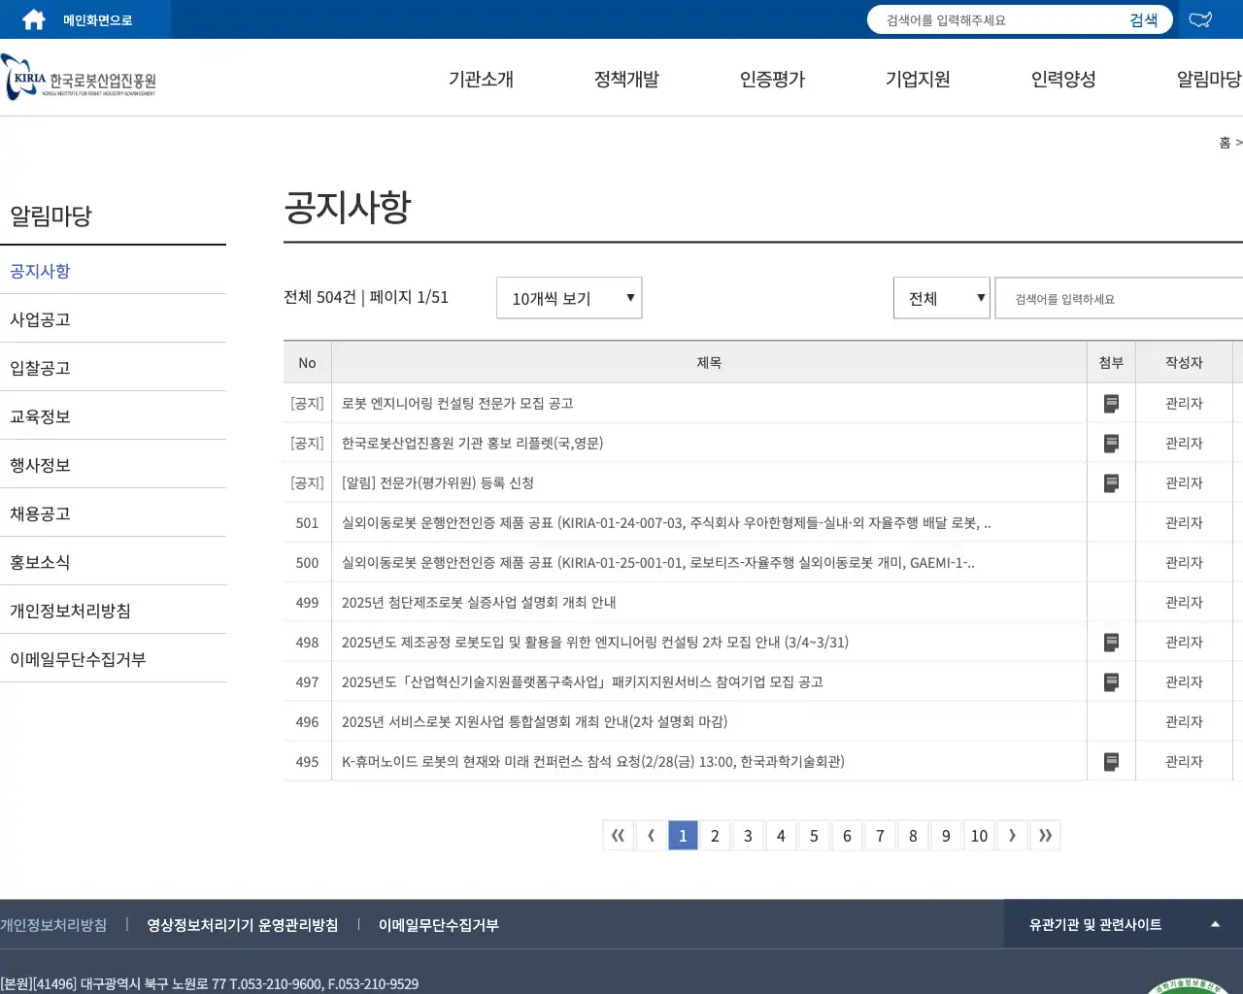Click the keyword search input field
This screenshot has width=1243, height=994.
(1117, 298)
